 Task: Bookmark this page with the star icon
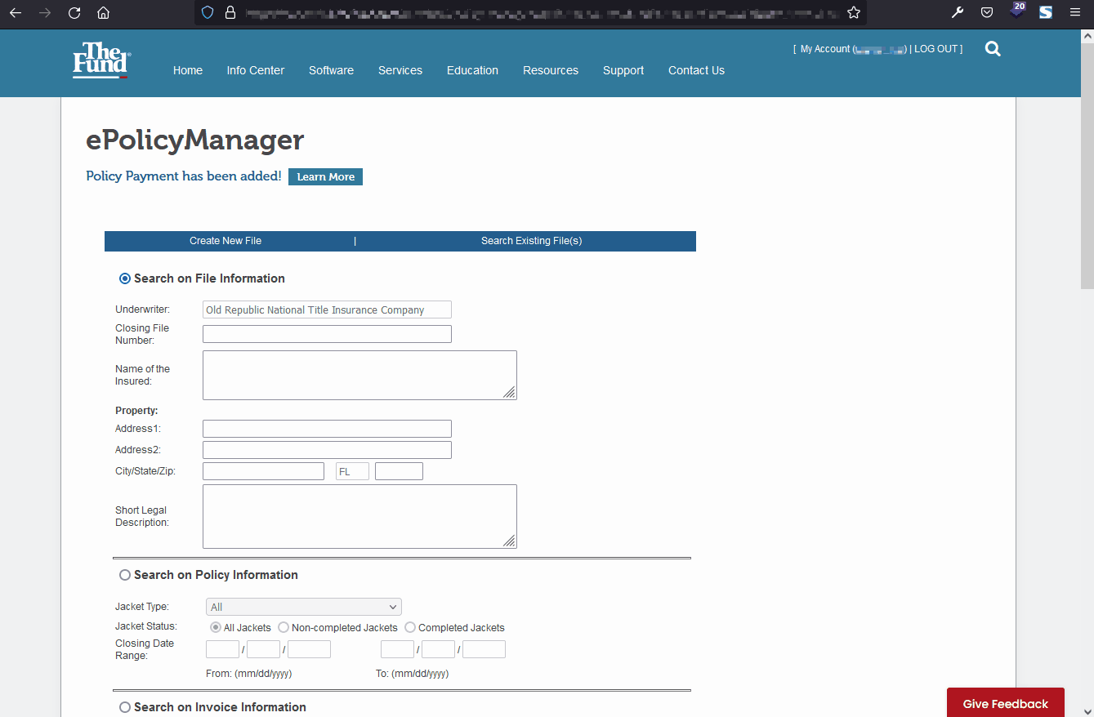[x=854, y=12]
